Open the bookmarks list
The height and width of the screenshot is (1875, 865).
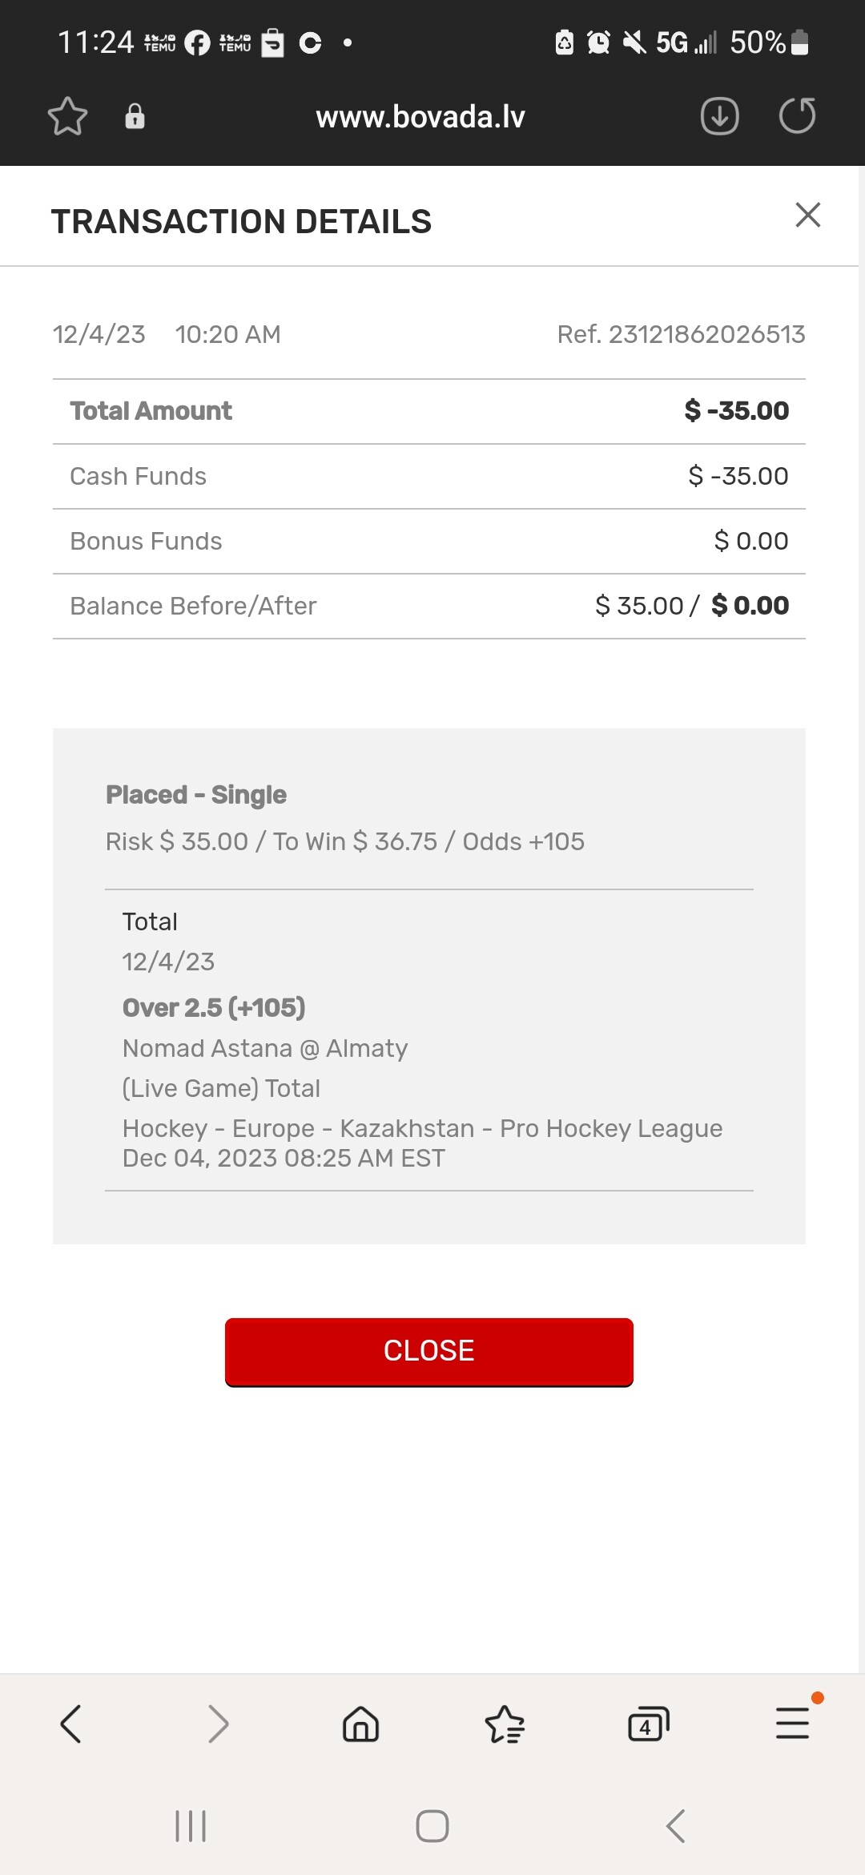[505, 1724]
